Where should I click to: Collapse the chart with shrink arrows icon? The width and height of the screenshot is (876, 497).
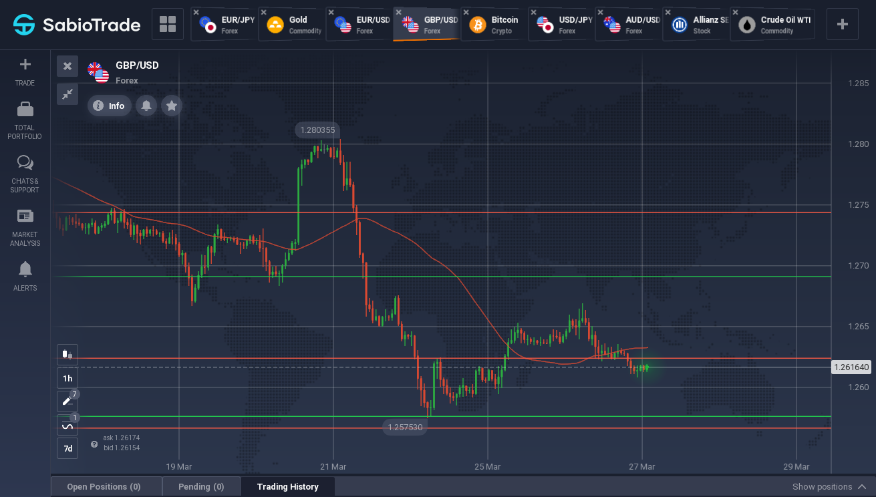[67, 94]
